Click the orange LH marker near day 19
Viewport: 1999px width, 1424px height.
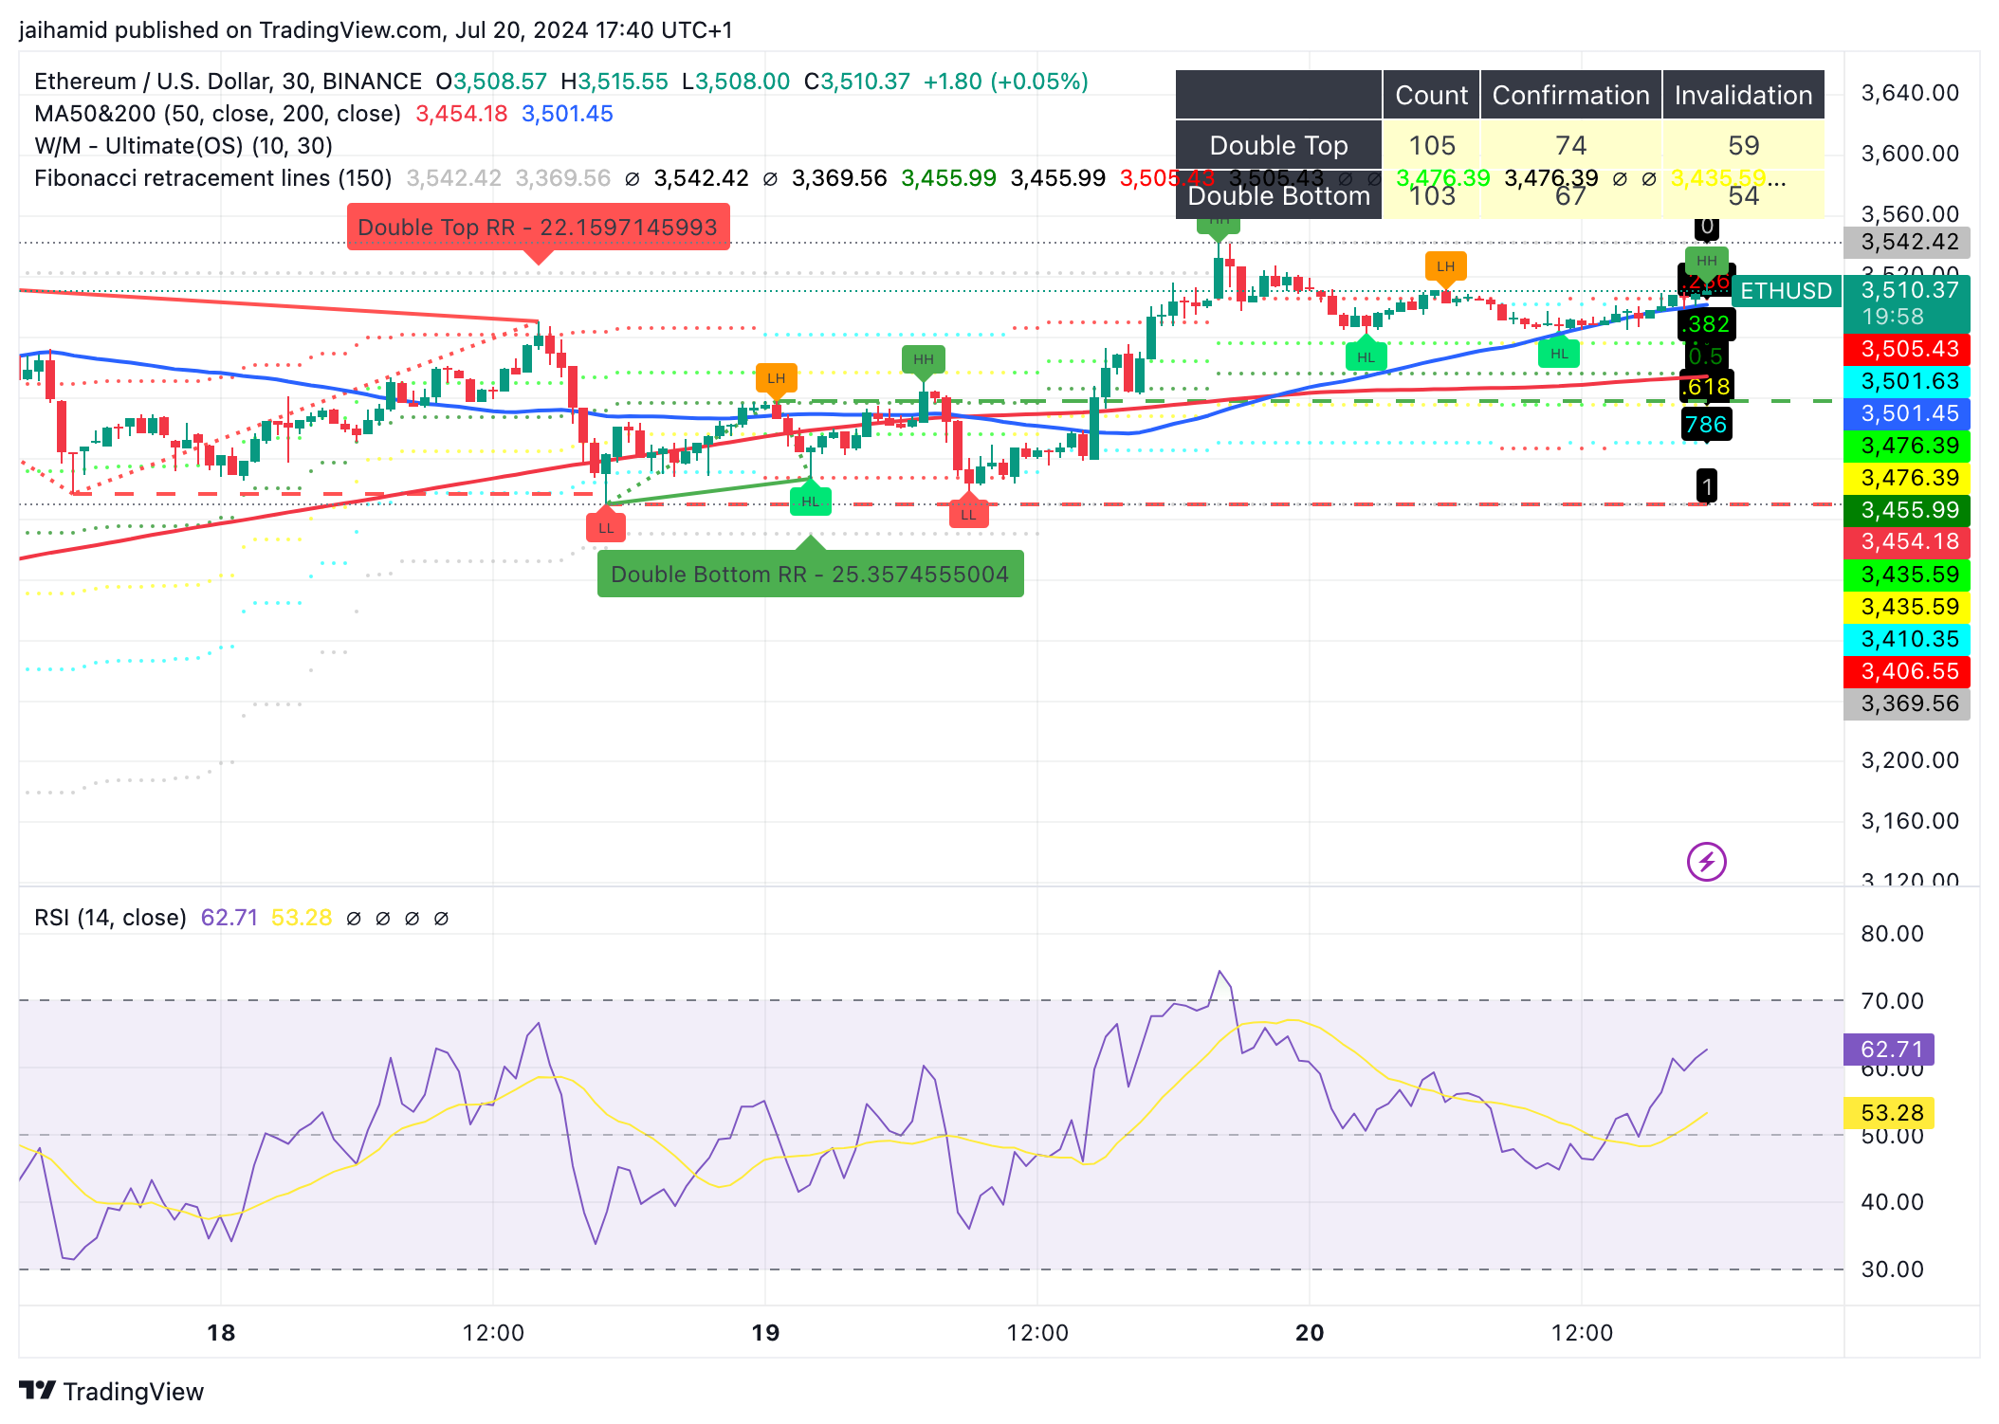(776, 378)
